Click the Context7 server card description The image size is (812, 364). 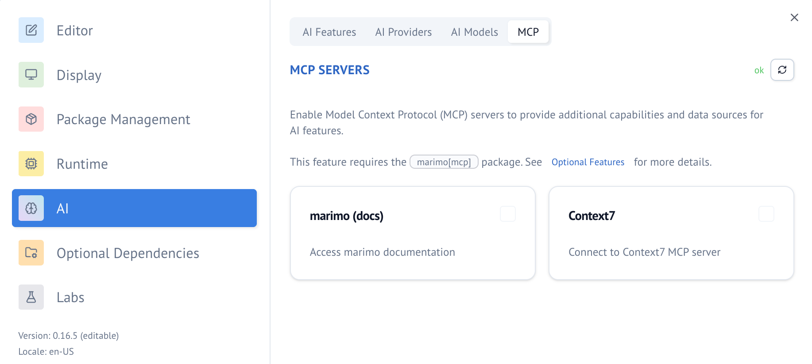(x=644, y=252)
